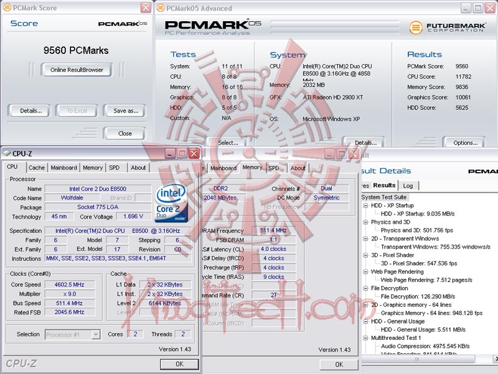This screenshot has height=374, width=498.
Task: Collapse 2D - Graphics memory - 64 lines node
Action: [365, 304]
